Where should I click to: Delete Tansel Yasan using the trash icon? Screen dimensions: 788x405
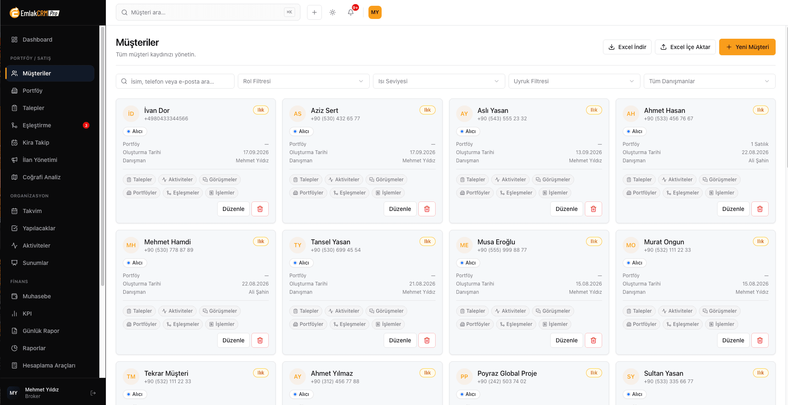tap(427, 340)
